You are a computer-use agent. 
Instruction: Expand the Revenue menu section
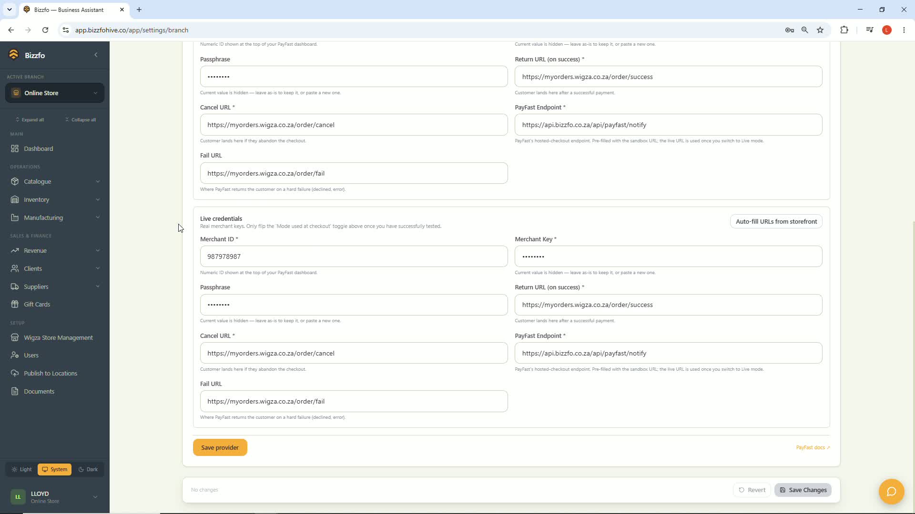55,250
